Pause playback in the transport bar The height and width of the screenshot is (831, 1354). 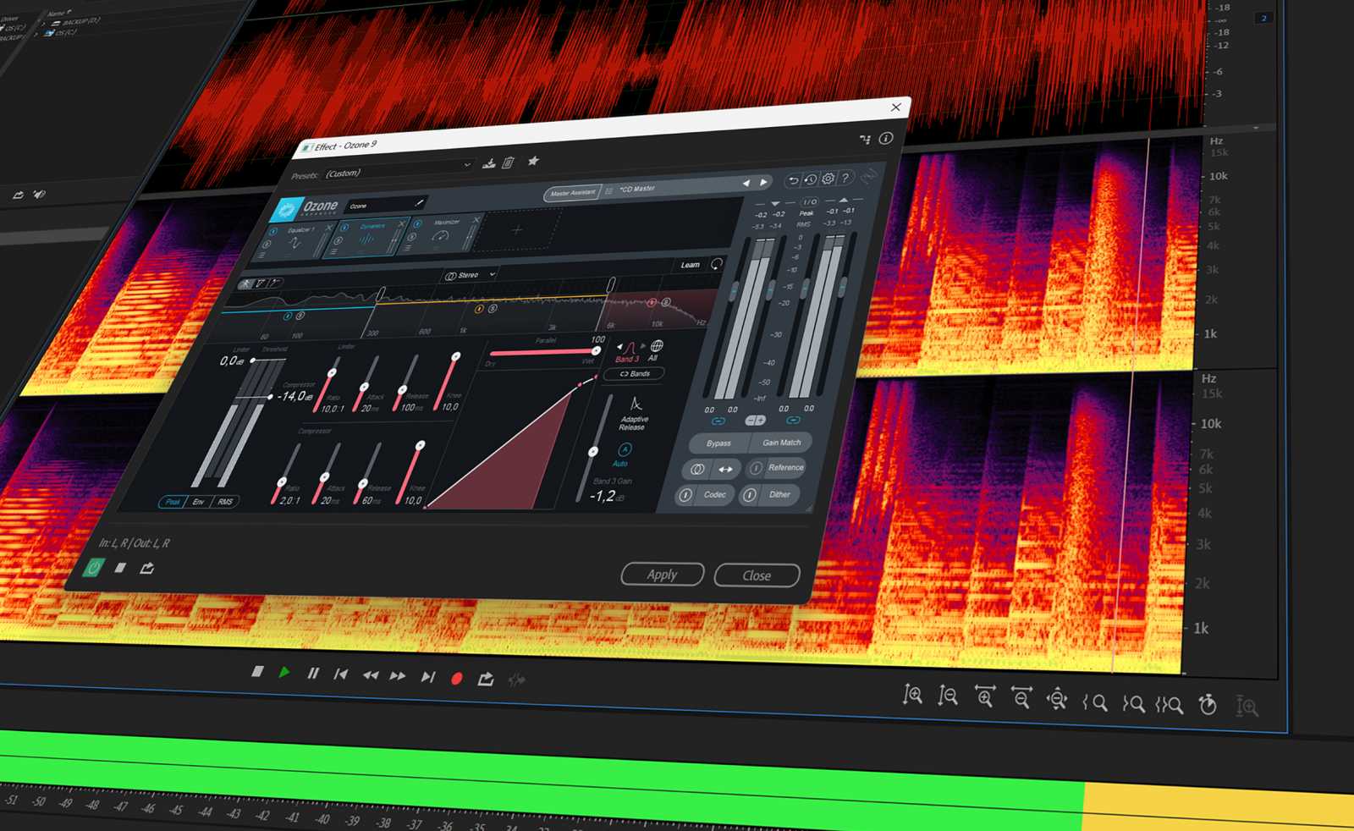pyautogui.click(x=313, y=673)
